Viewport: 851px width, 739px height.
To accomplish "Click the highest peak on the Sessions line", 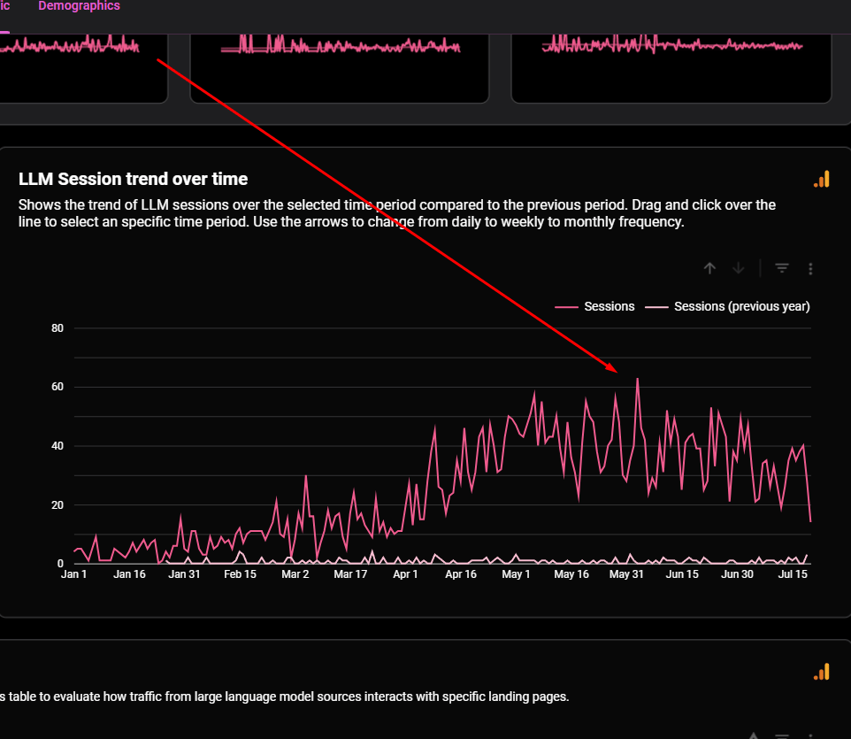I will pyautogui.click(x=637, y=379).
